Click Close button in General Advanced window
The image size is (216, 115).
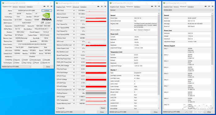click(156, 112)
